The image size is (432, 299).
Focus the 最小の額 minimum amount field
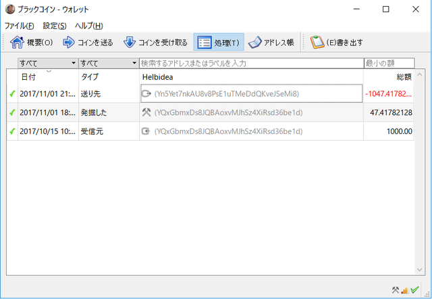[389, 63]
